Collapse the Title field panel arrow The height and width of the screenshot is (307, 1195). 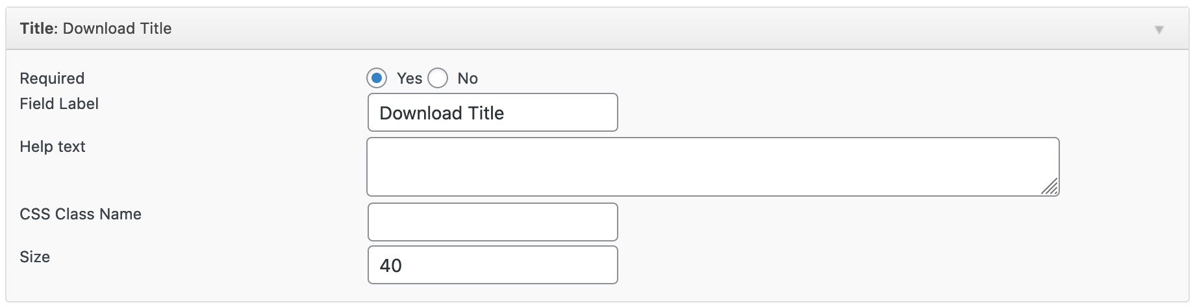point(1159,30)
